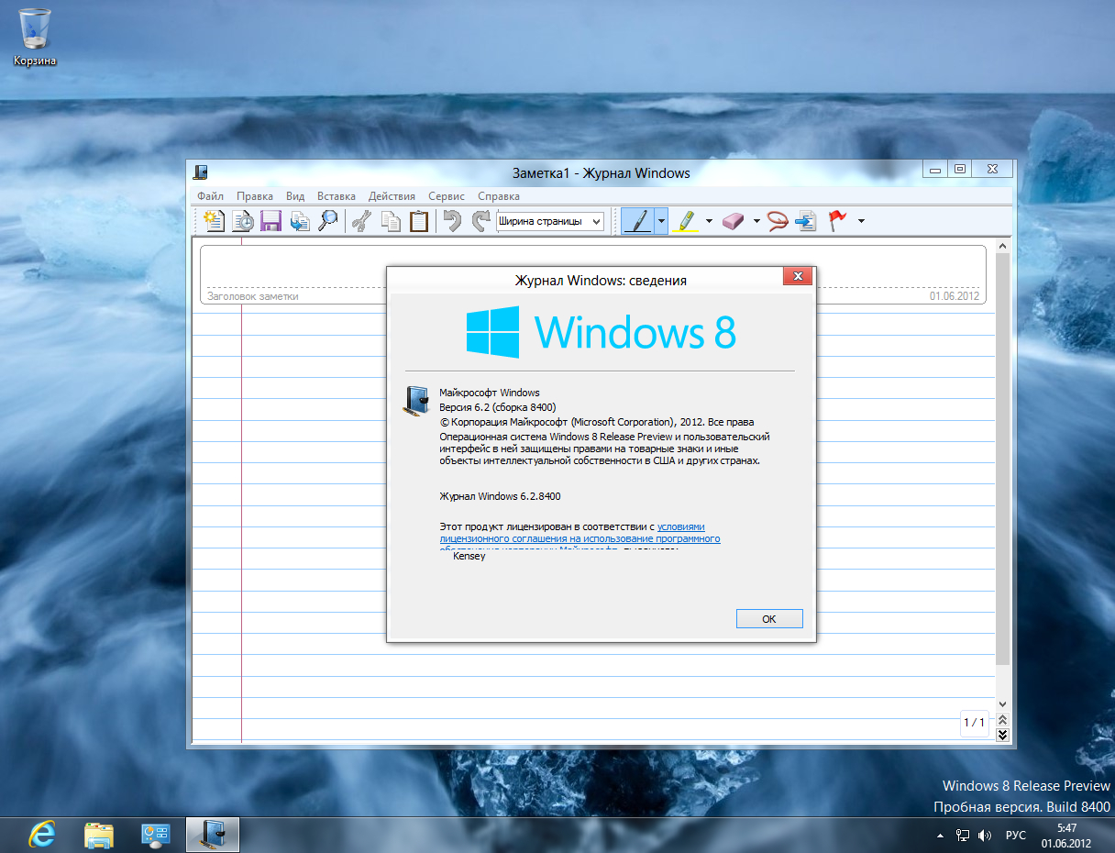Expand the Highlighter options arrow
The width and height of the screenshot is (1115, 853).
tap(710, 220)
